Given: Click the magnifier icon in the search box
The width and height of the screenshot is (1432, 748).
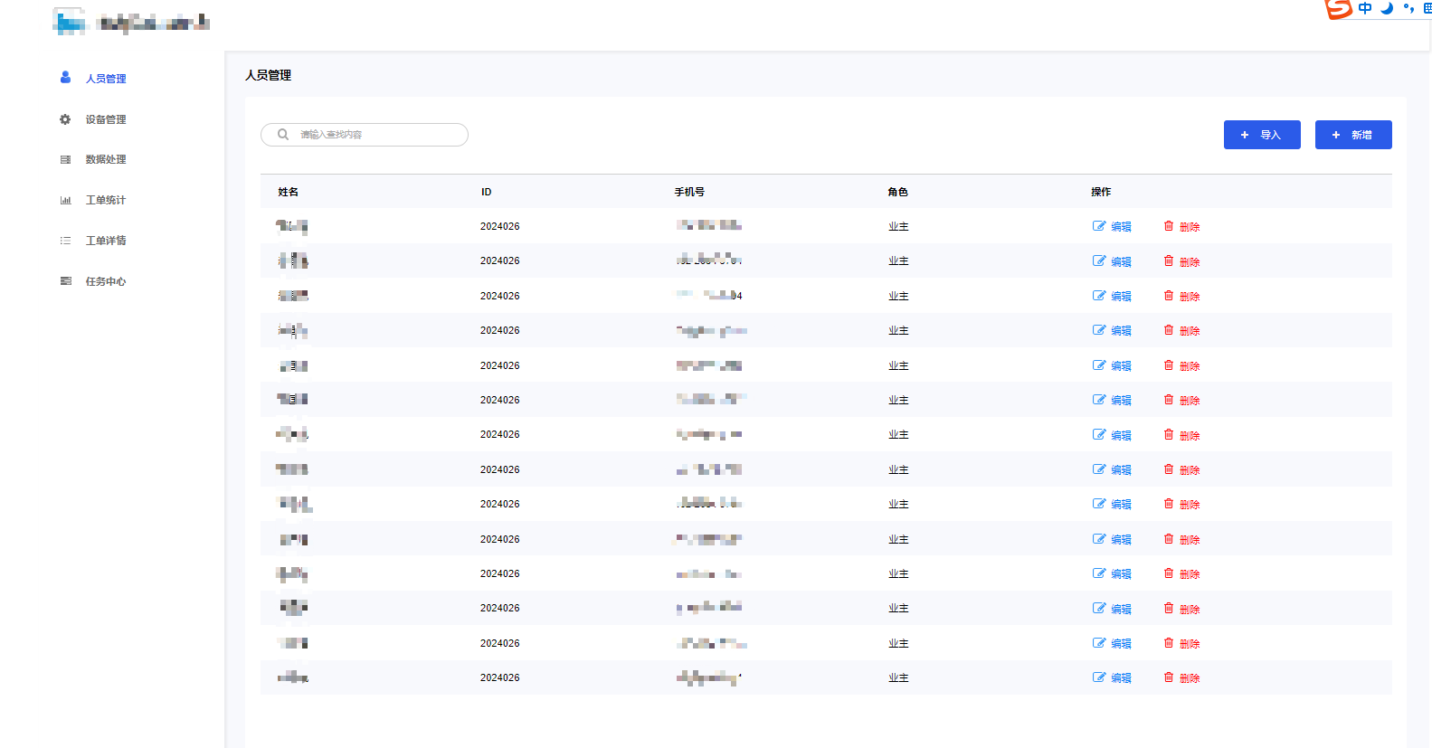Looking at the screenshot, I should 283,135.
